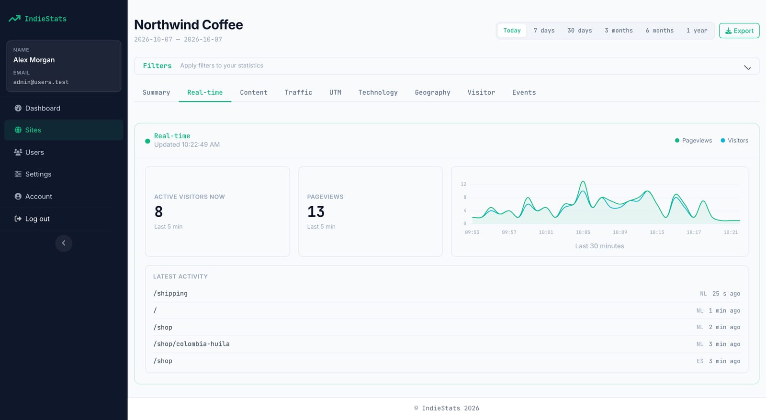Go to the UTM tab
This screenshot has height=420, width=766.
click(335, 92)
